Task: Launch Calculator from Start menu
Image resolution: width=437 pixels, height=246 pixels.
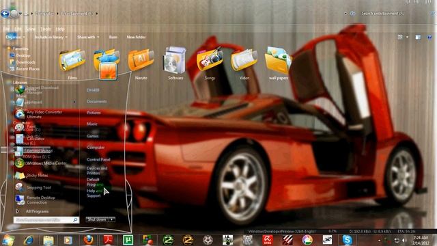Action: tap(31, 139)
